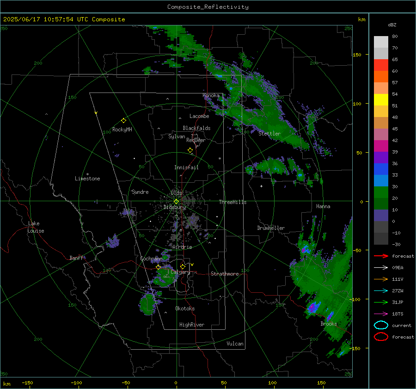The width and height of the screenshot is (416, 389).
Task: Click the dBZ legend heading
Action: click(x=392, y=25)
